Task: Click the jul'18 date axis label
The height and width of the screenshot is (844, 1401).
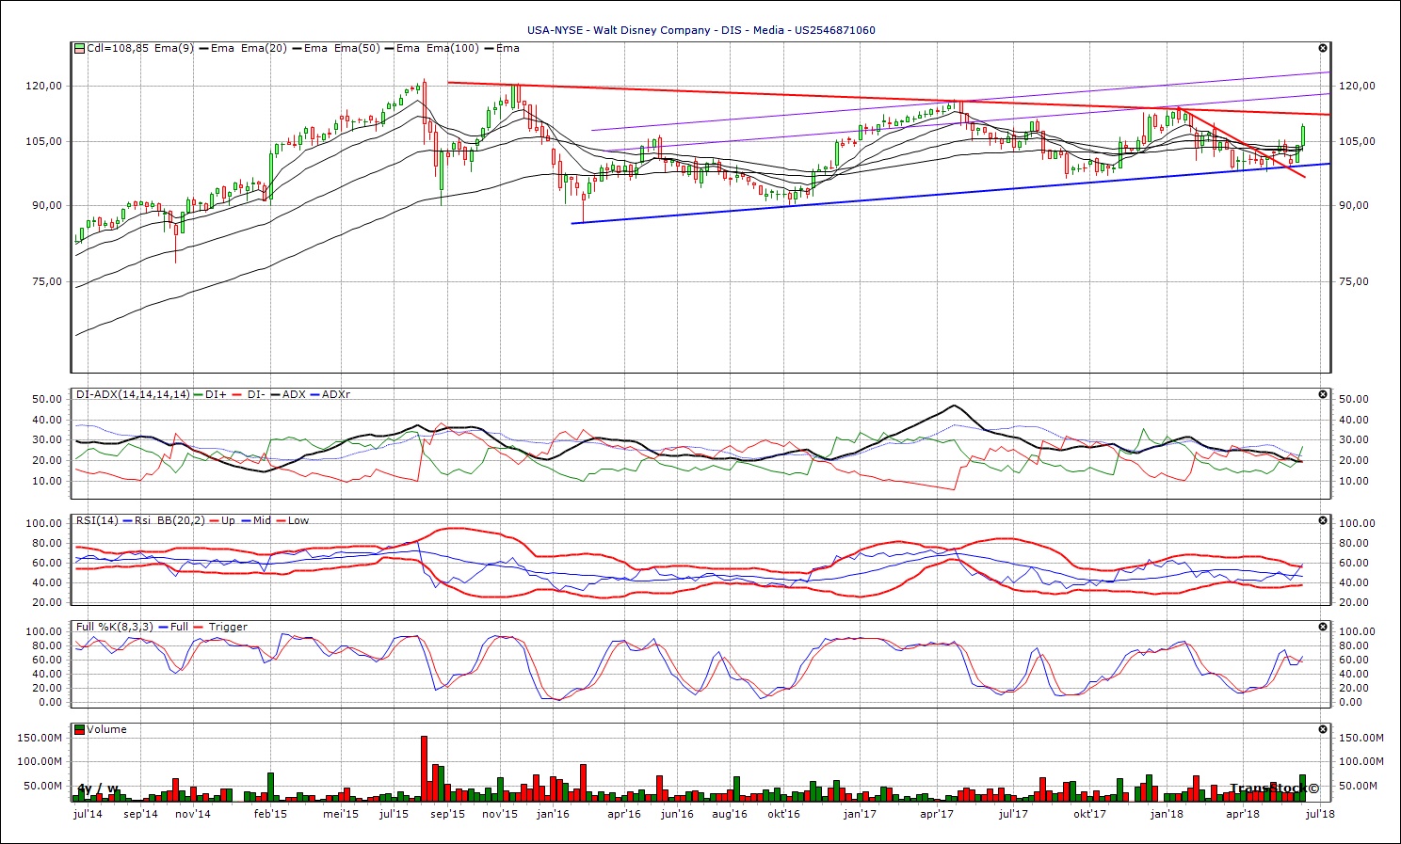Action: [1320, 814]
